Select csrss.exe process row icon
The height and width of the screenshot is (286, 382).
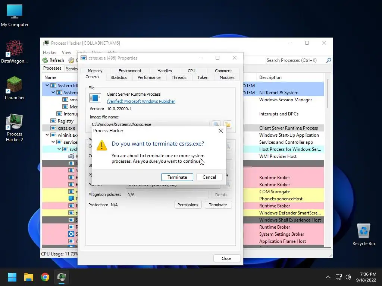(53, 128)
